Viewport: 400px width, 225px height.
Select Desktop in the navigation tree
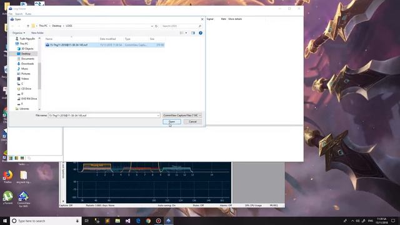tap(24, 54)
